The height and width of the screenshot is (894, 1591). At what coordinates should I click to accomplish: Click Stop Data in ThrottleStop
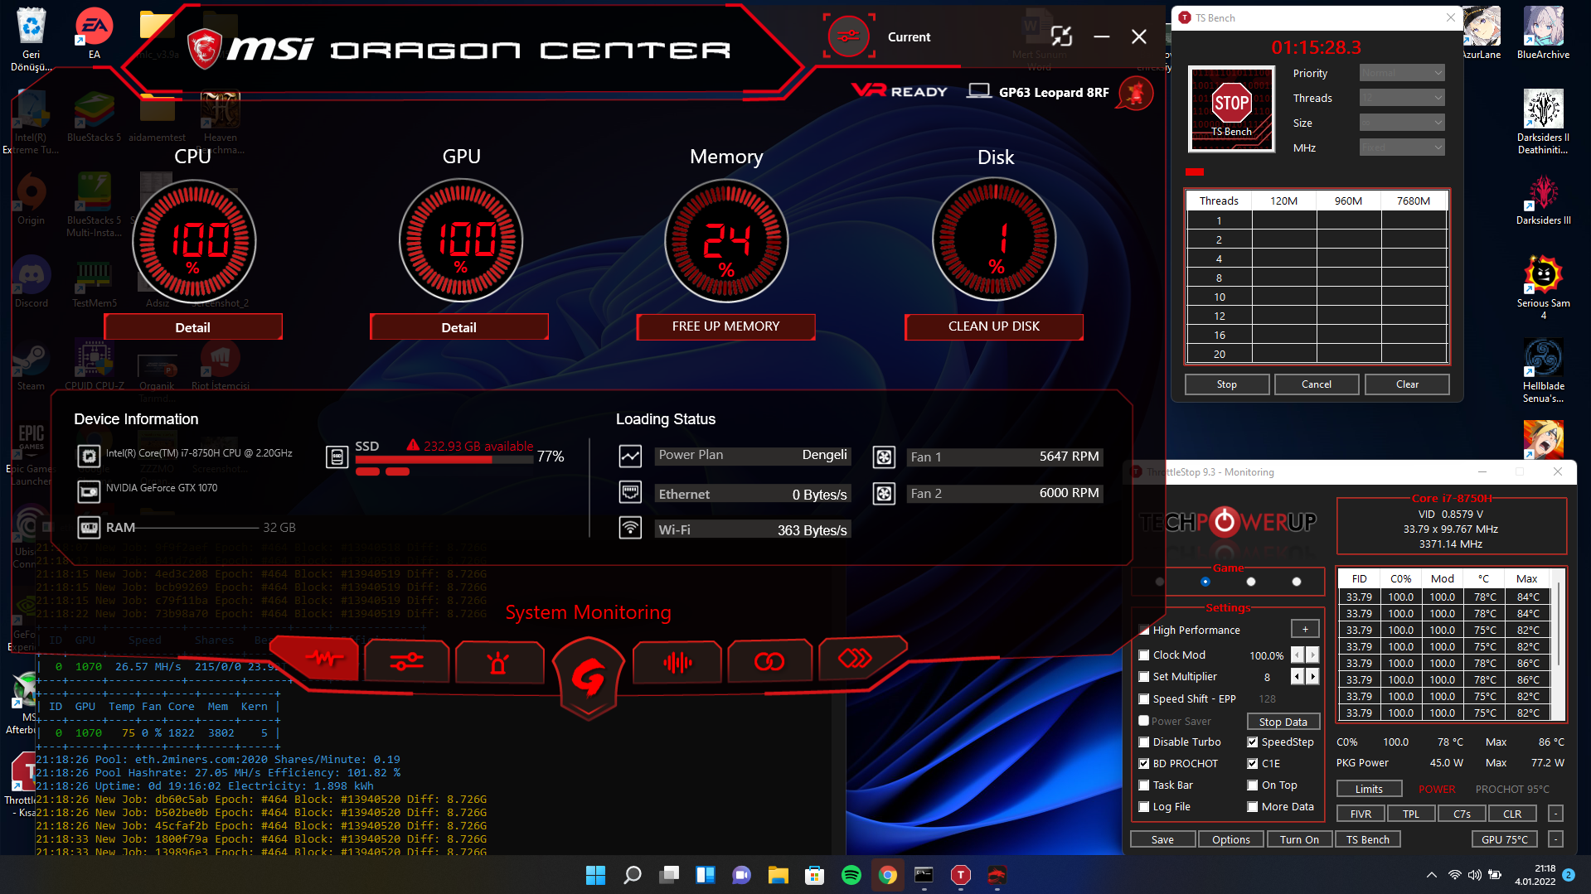coord(1283,722)
